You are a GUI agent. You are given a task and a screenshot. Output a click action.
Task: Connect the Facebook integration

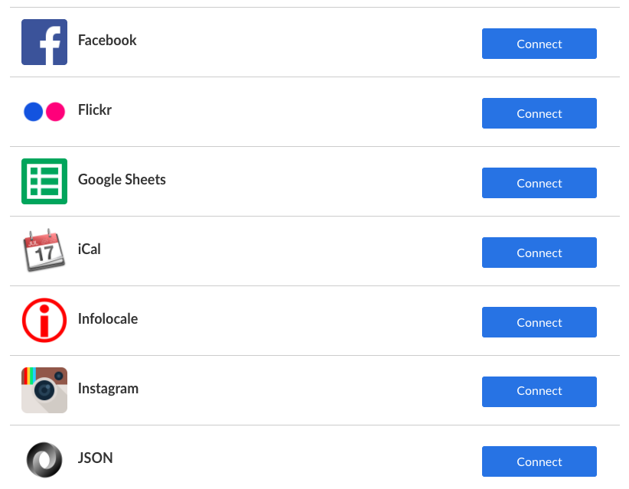click(539, 44)
